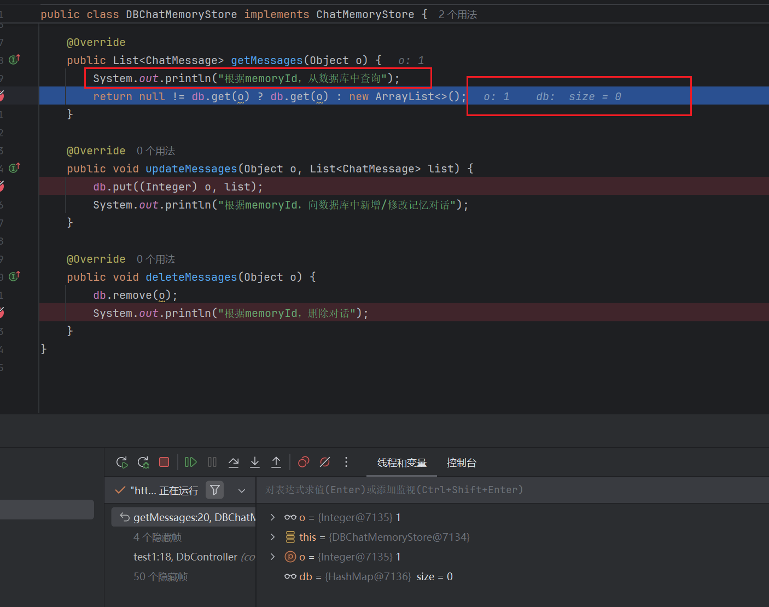Click the ChatMemoryStore interface name

365,14
